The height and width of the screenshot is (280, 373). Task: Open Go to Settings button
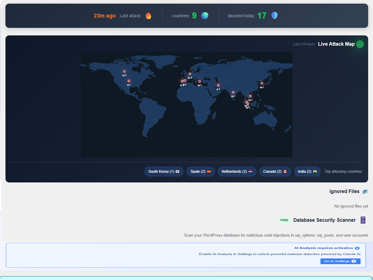click(x=340, y=261)
